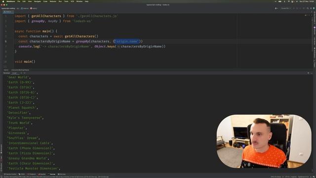Click 'Interdimensional Cable' in terminal output

click(x=30, y=143)
